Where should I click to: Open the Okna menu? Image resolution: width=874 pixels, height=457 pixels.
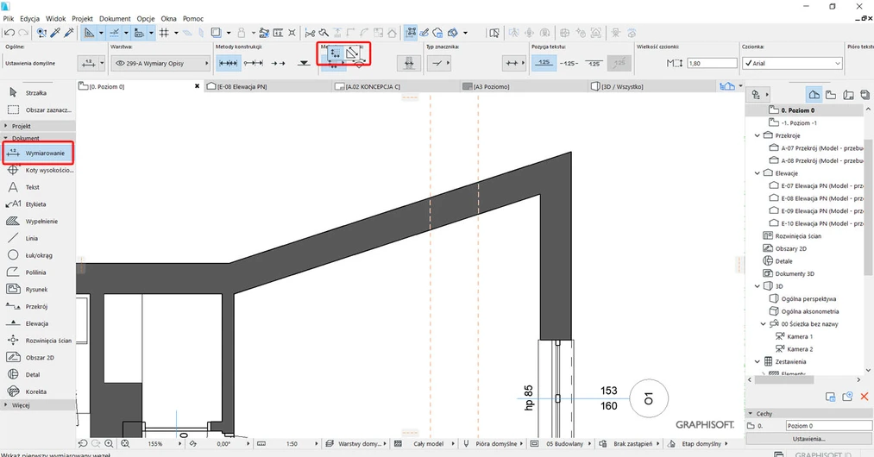pos(168,18)
